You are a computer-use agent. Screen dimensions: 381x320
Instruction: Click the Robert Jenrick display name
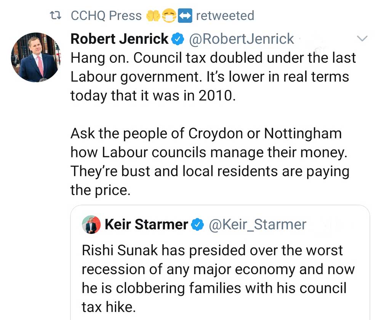[119, 38]
